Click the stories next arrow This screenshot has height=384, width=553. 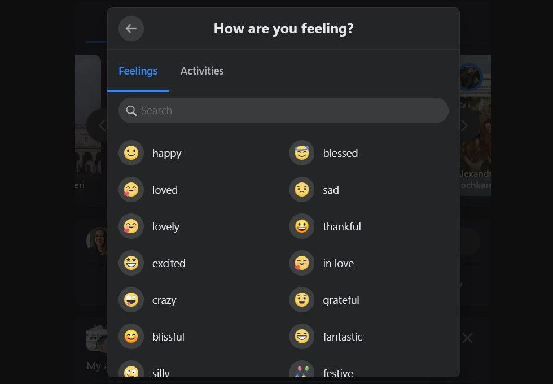pos(466,125)
